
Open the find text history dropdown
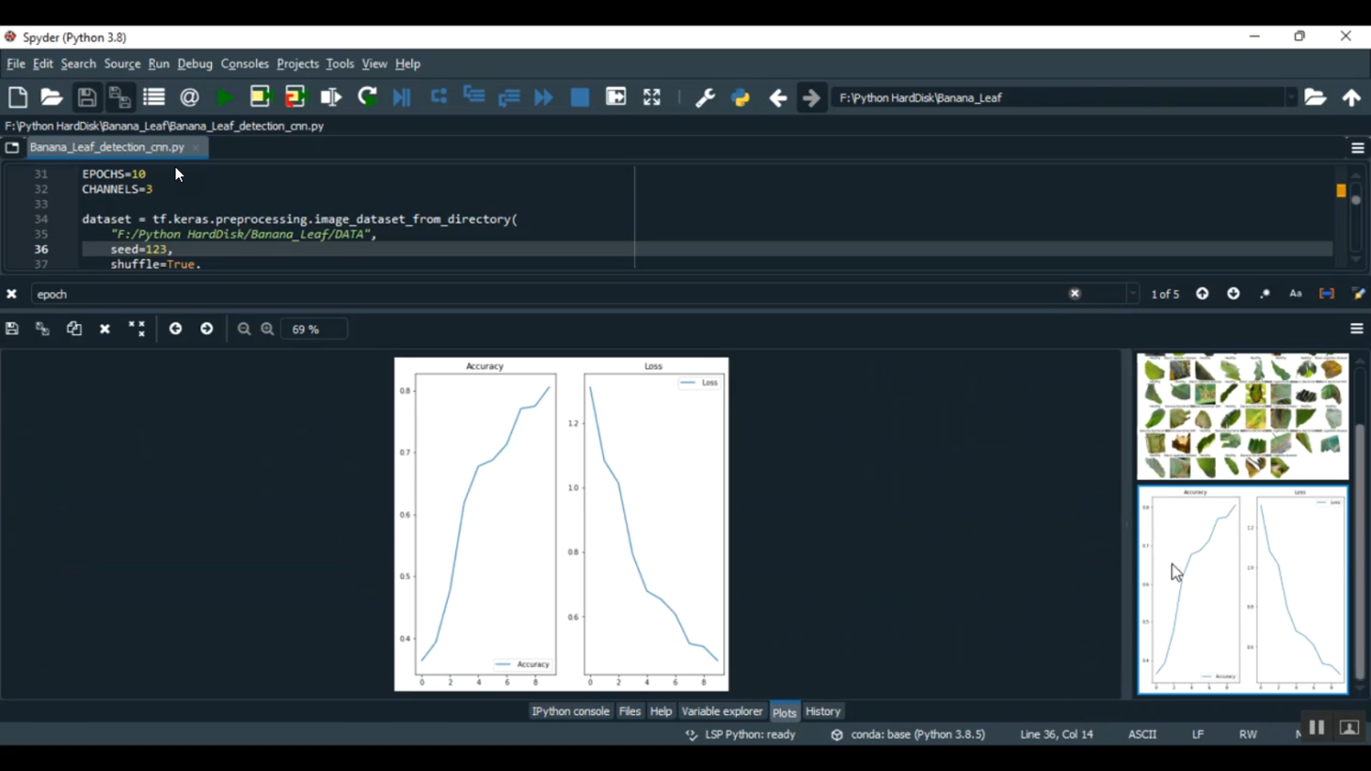[x=1132, y=294]
